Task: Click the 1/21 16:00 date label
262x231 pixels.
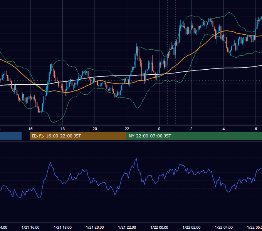Action: coord(30,227)
